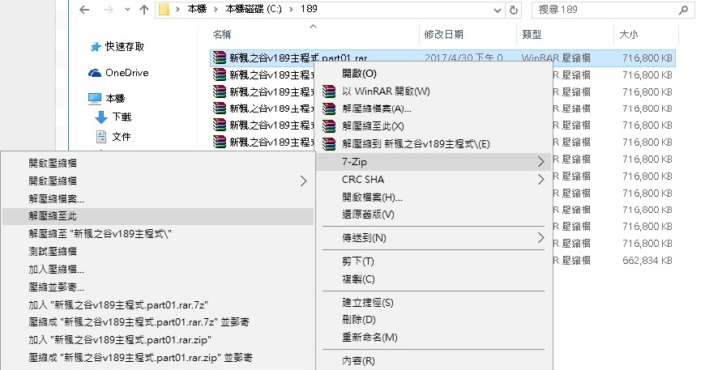Screen dimensions: 705x370
Task: Click the folder icon in address bar
Action: click(x=164, y=10)
